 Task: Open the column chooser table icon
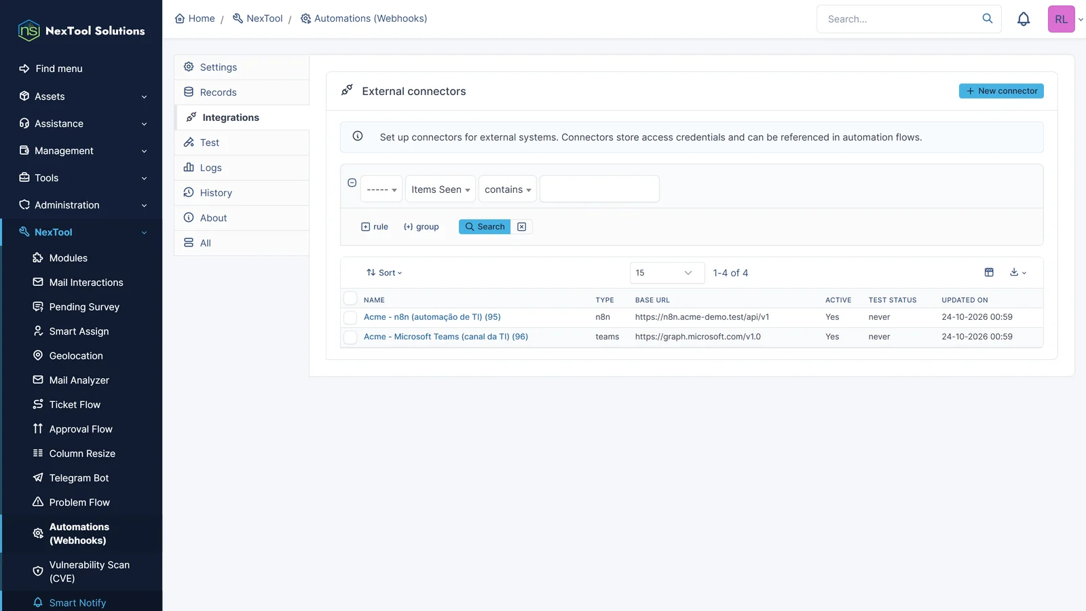[989, 272]
